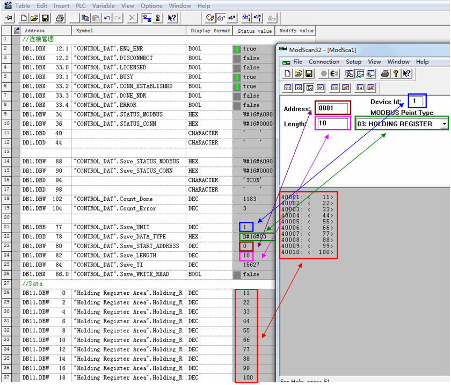Open file icon in ModScan32 toolbar
Viewport: 451px width, 385px height.
coord(297,74)
